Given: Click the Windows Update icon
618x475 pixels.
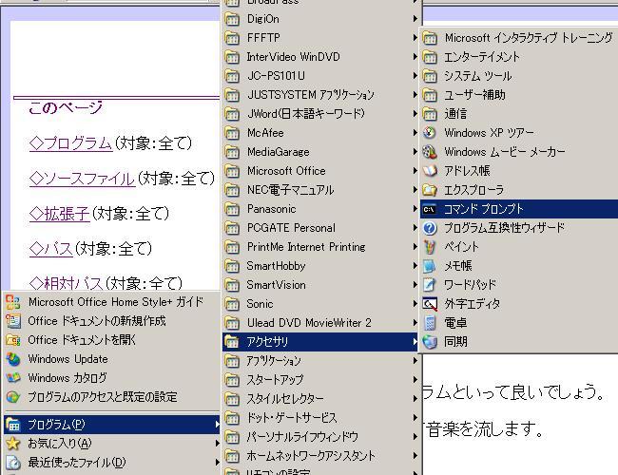Looking at the screenshot, I should click(x=13, y=359).
